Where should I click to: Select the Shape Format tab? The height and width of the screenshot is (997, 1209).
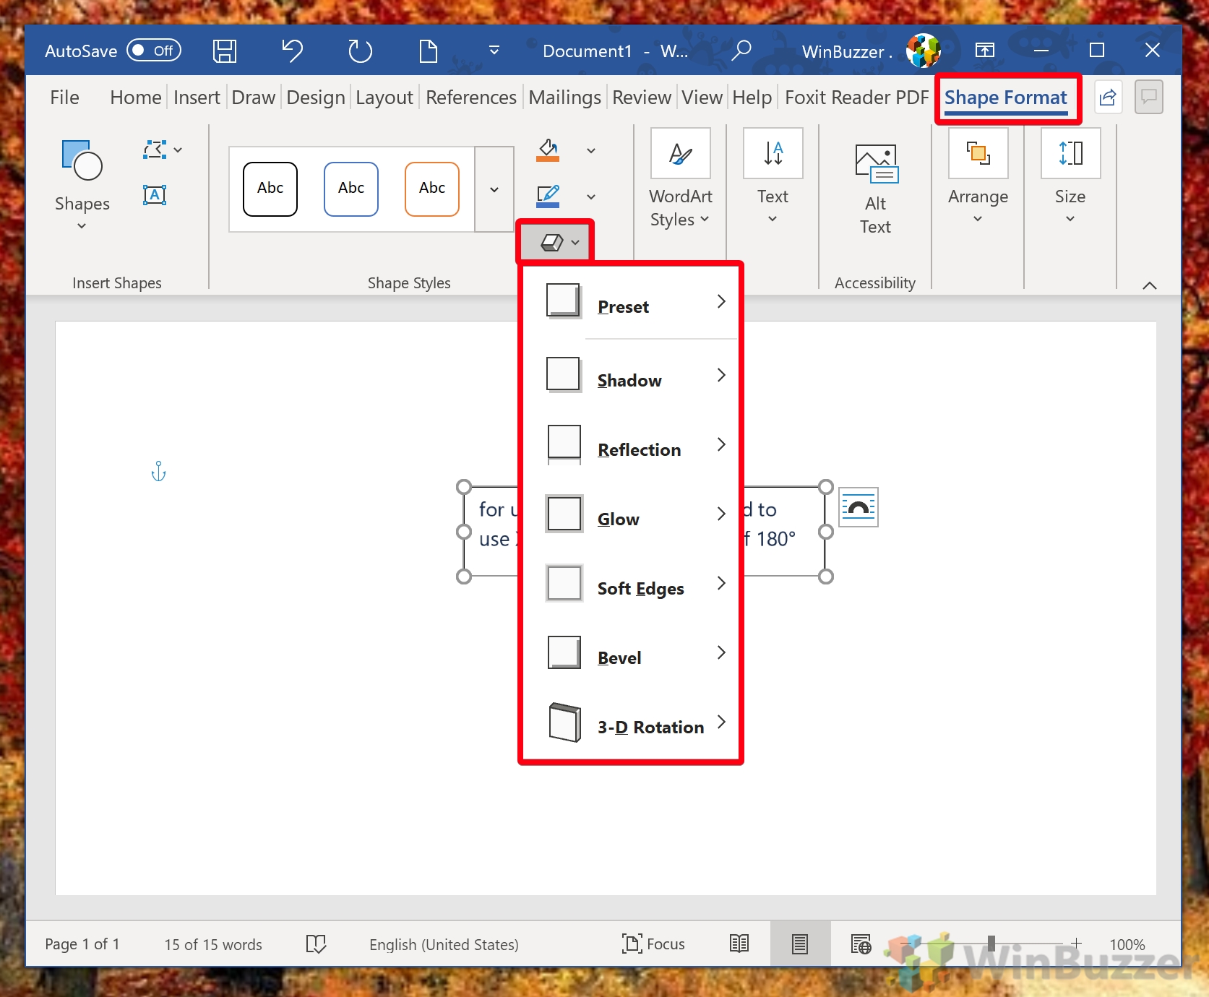coord(1006,98)
